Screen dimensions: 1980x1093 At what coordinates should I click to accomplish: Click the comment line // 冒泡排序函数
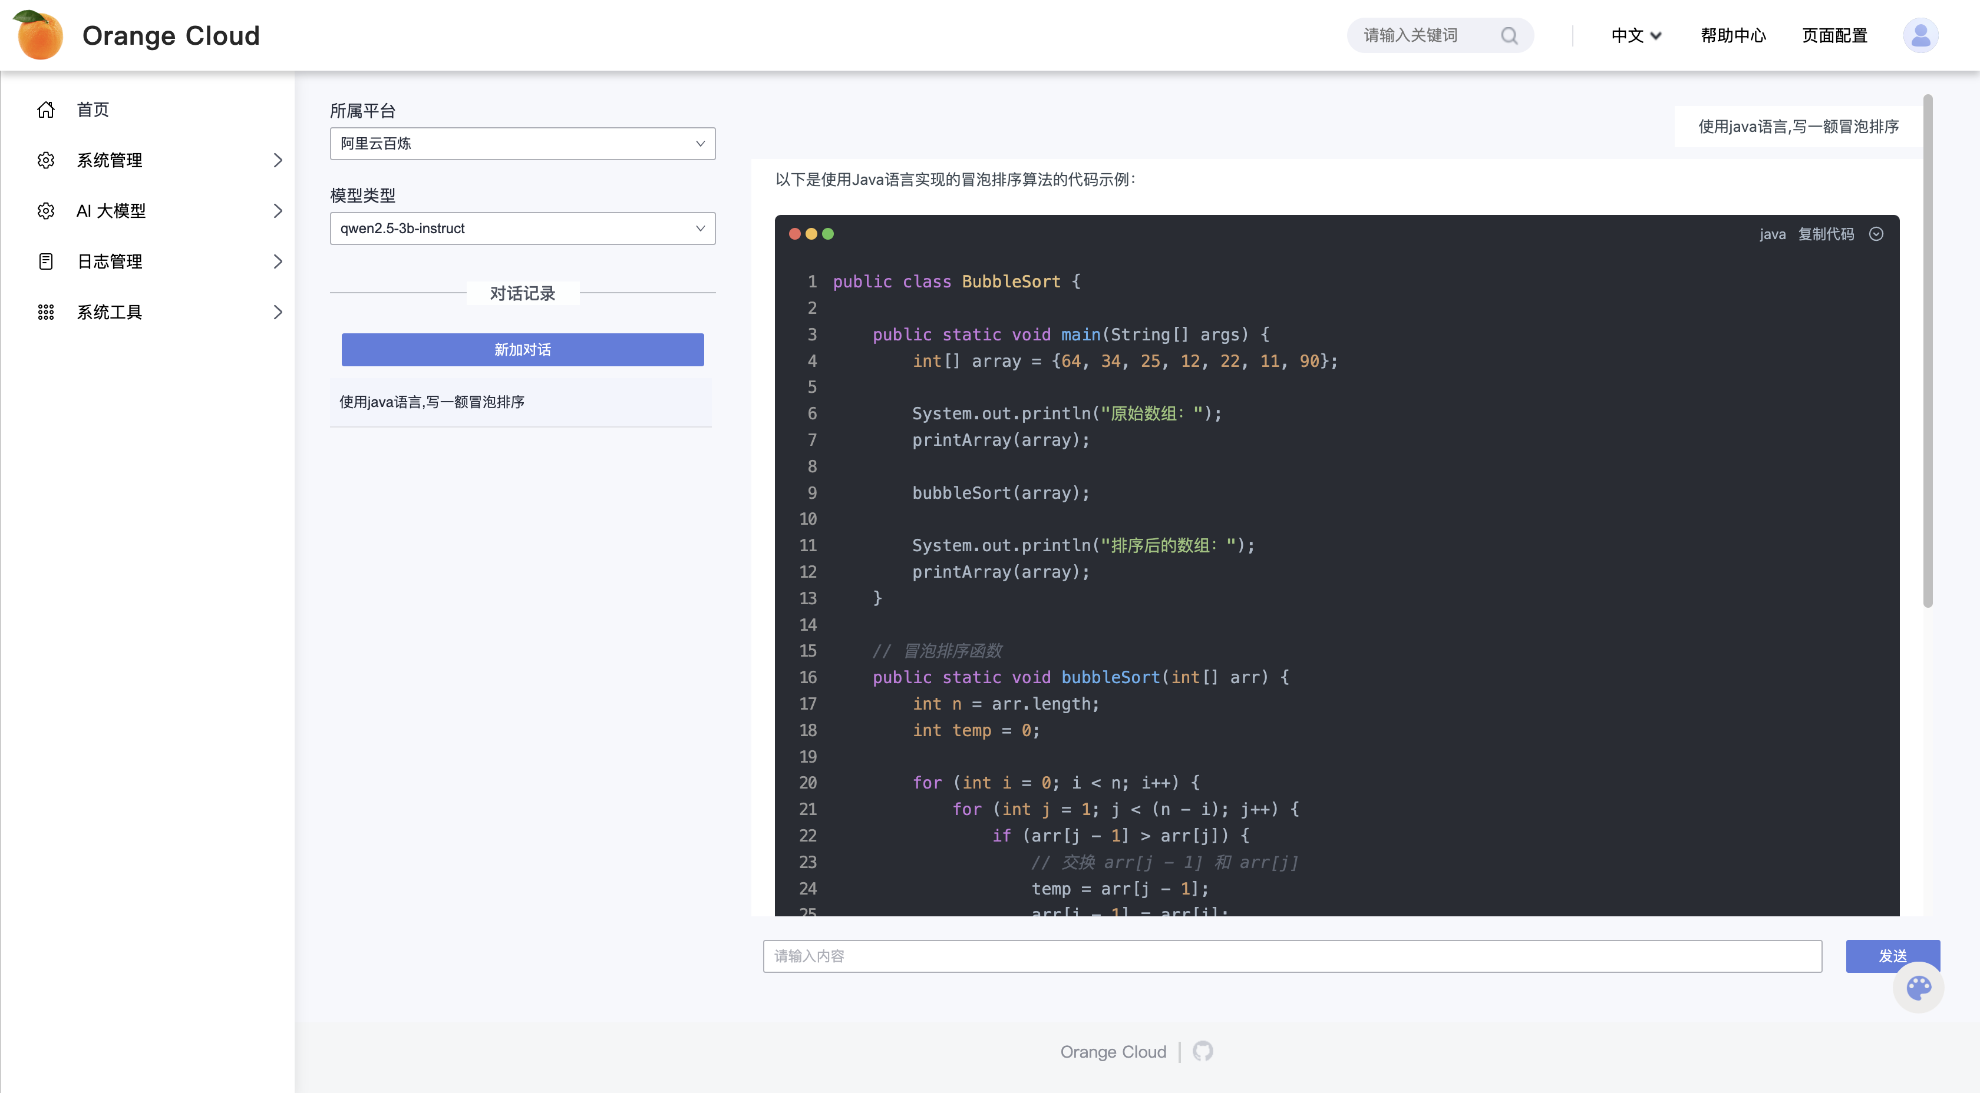[937, 651]
